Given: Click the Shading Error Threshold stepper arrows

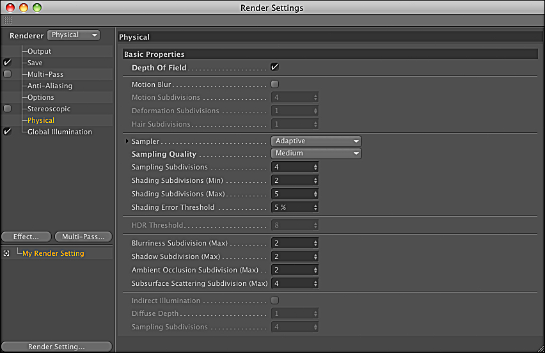Looking at the screenshot, I should pos(315,207).
